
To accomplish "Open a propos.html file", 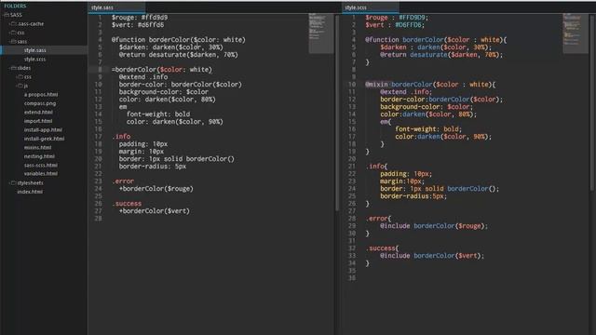I will click(41, 95).
